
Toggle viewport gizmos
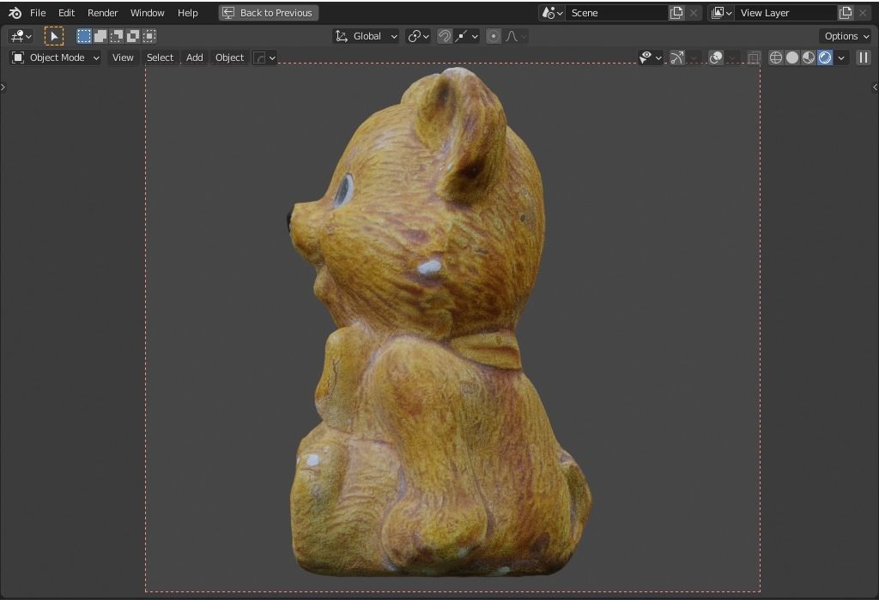pyautogui.click(x=676, y=58)
